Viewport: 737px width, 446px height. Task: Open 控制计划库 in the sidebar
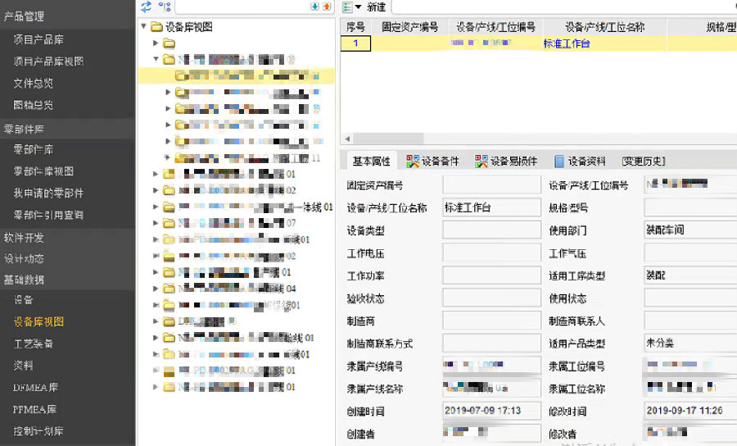38,431
